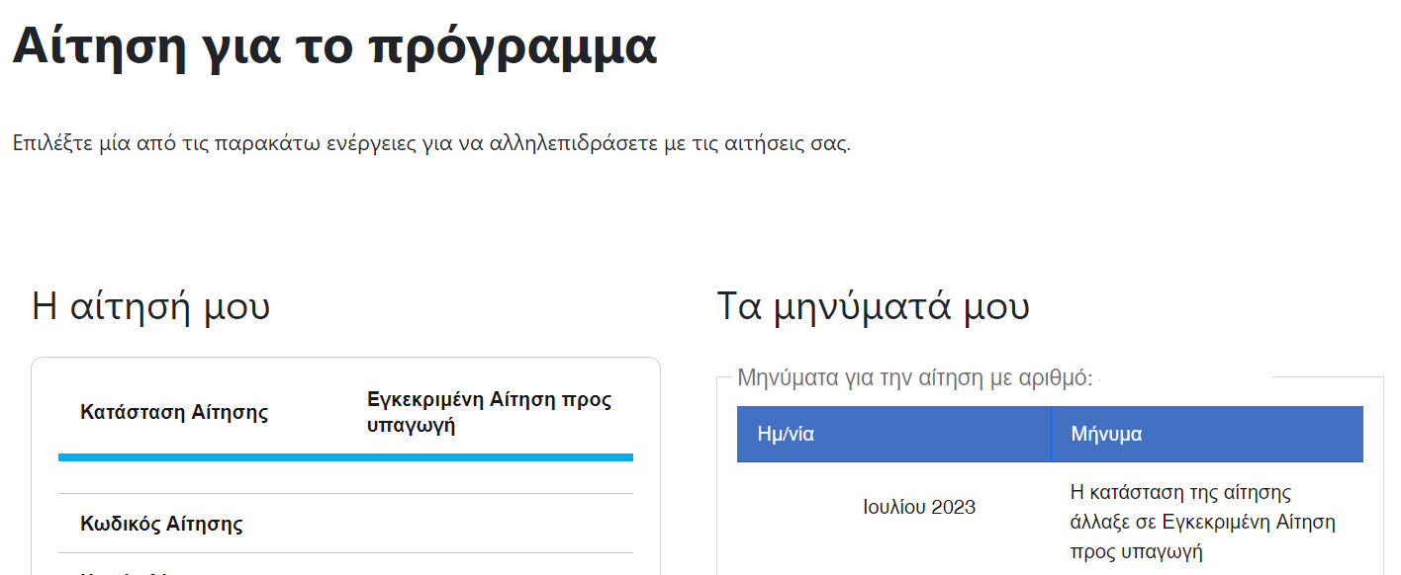Click the "Κωδικός Αίτησης" row label
Image resolution: width=1401 pixels, height=575 pixels.
161,524
